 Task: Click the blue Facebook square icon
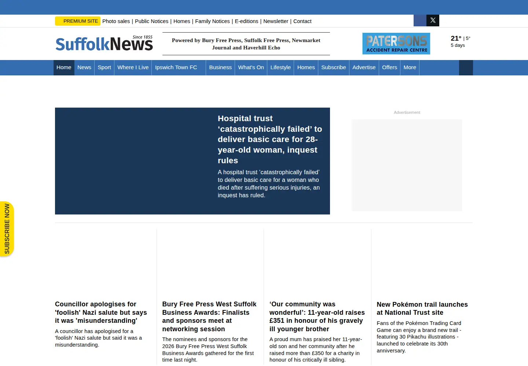tap(420, 20)
